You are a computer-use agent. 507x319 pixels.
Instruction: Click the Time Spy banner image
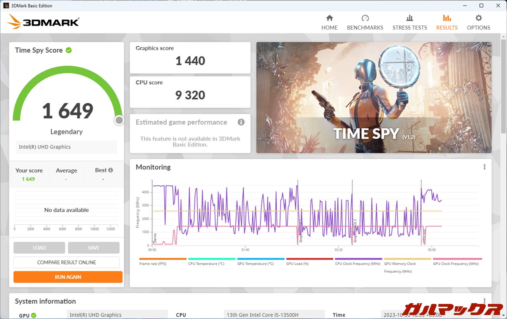(x=374, y=97)
